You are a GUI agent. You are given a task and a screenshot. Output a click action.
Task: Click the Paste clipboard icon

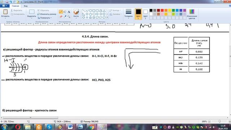[x=5, y=12]
